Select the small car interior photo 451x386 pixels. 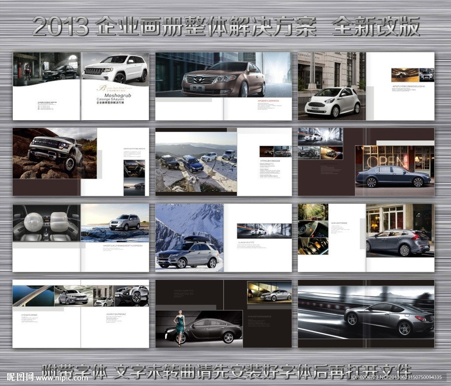click(134, 169)
